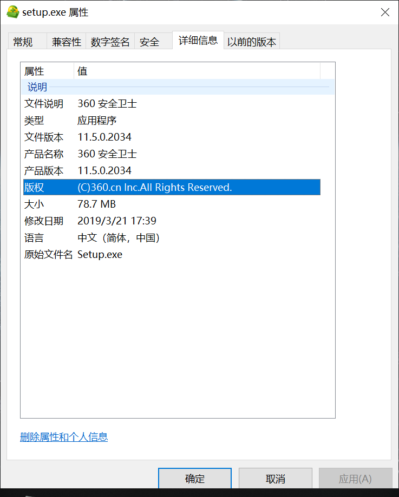Viewport: 399px width, 497px height.
Task: Select the 修改日期 row label
Action: coord(44,221)
